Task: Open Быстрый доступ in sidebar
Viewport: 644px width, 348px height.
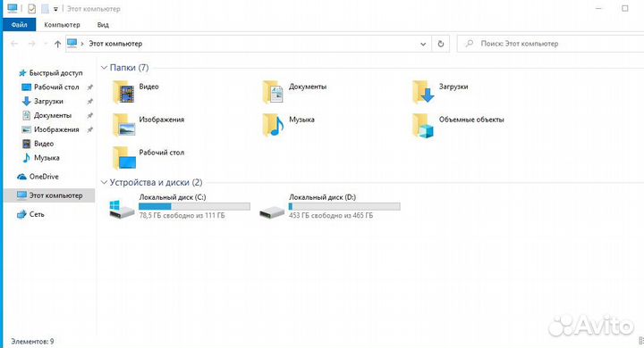Action: [x=50, y=73]
